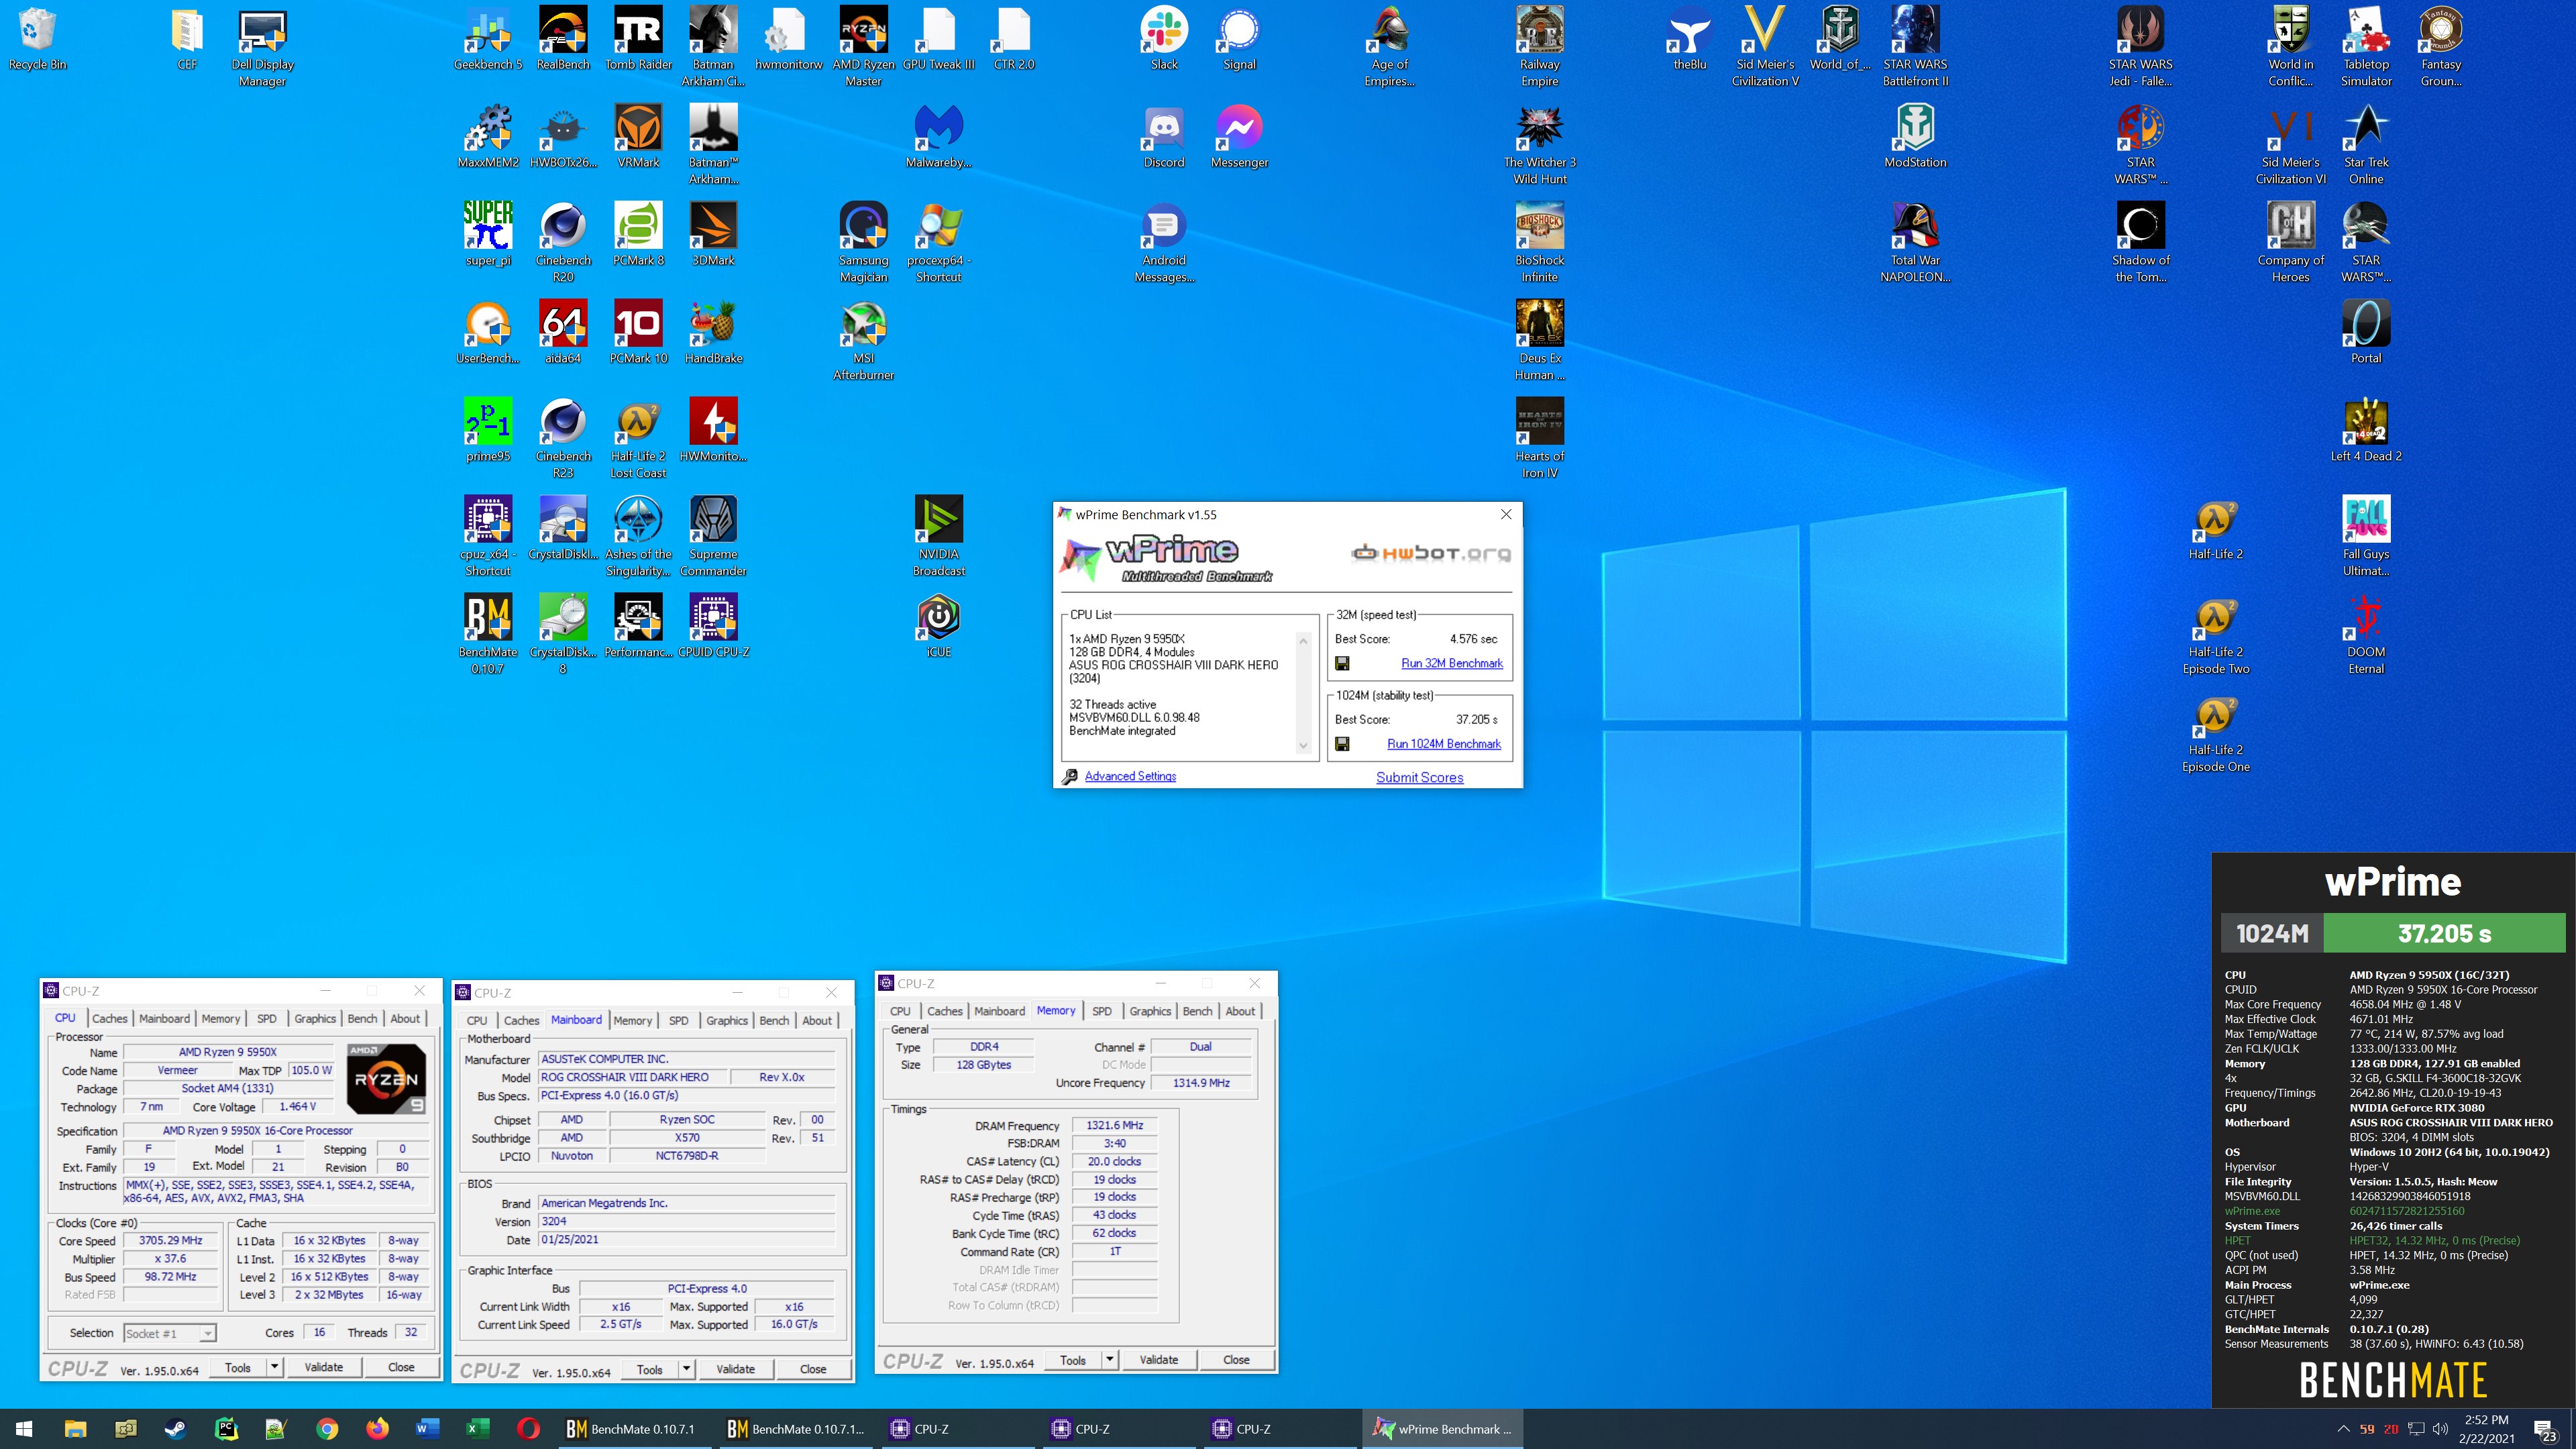Open MSI Afterburner desktop shortcut
2576x1449 pixels.
coord(863,341)
